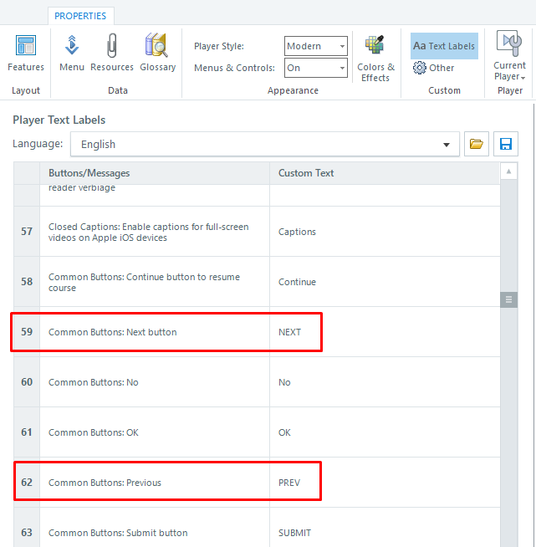Click the Custom Text column header
Screen dimensions: 536x547
(x=385, y=173)
